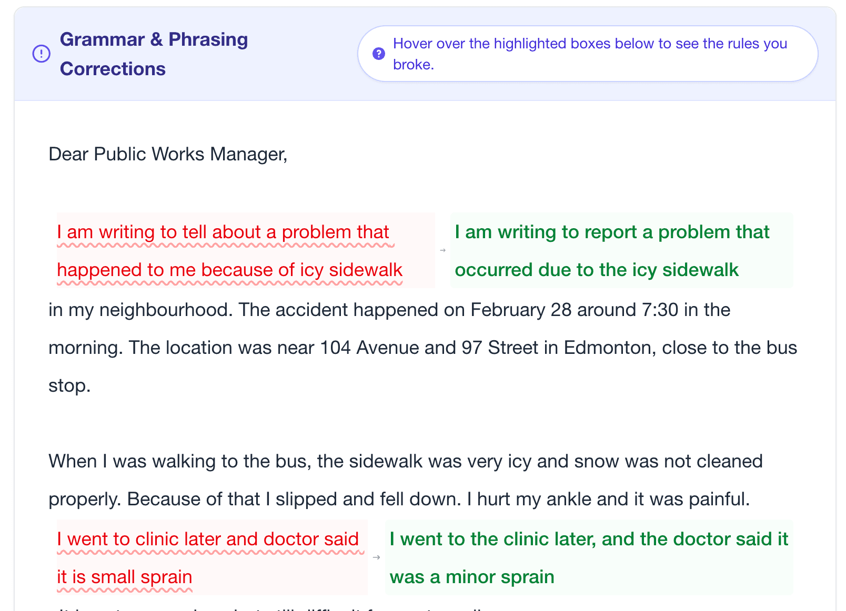Click the red highlighted 'icy sidewalk' error box
The height and width of the screenshot is (611, 846).
tap(229, 251)
